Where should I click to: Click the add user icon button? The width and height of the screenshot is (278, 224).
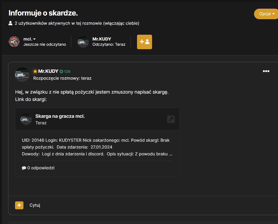click(144, 42)
